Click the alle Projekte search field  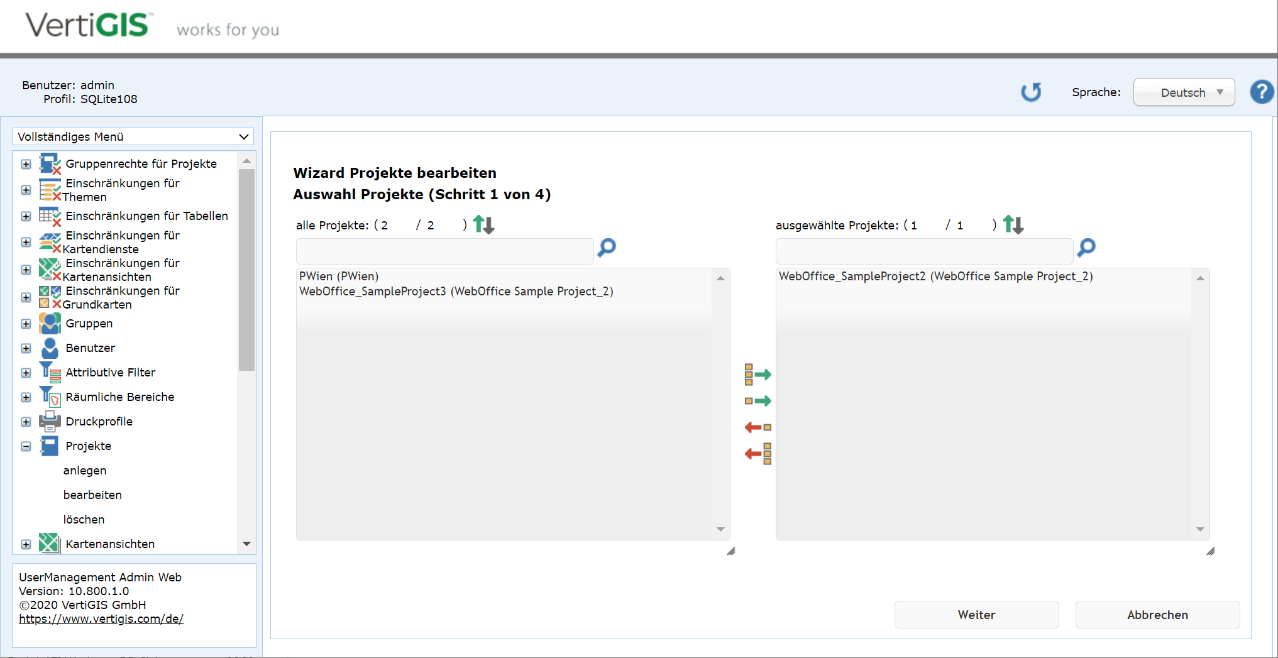(x=445, y=251)
